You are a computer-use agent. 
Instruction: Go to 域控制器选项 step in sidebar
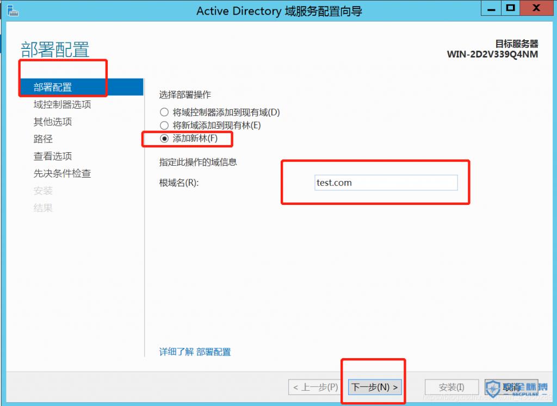click(62, 104)
